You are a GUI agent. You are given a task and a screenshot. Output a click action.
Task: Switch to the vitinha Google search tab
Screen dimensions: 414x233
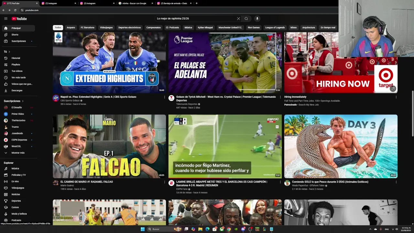click(x=134, y=3)
